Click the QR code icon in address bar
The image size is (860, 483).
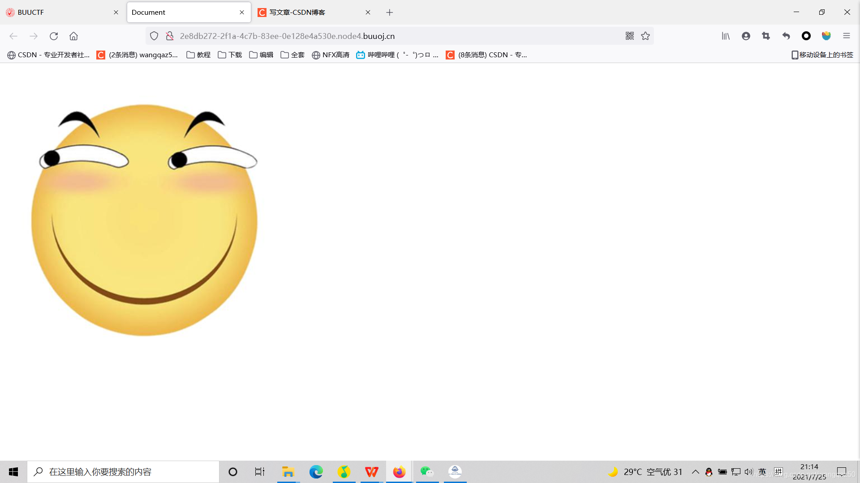tap(629, 36)
